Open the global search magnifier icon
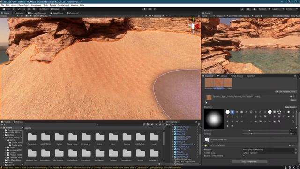300x169 pixels. [x=242, y=9]
